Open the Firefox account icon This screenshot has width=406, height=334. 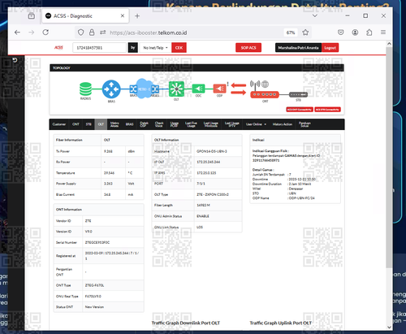355,33
